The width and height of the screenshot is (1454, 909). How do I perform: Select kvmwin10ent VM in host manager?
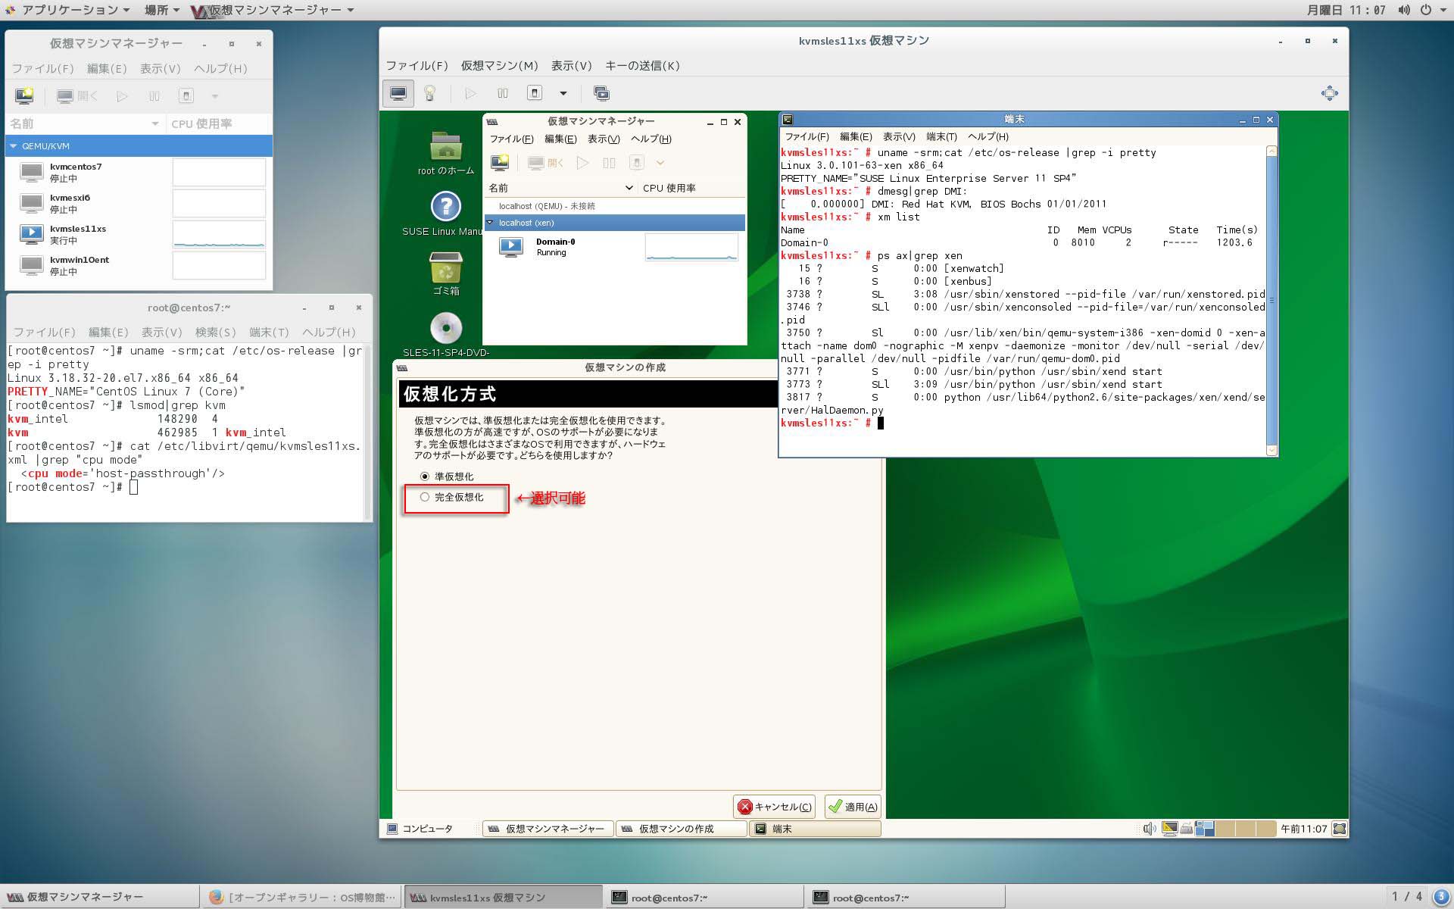(139, 265)
